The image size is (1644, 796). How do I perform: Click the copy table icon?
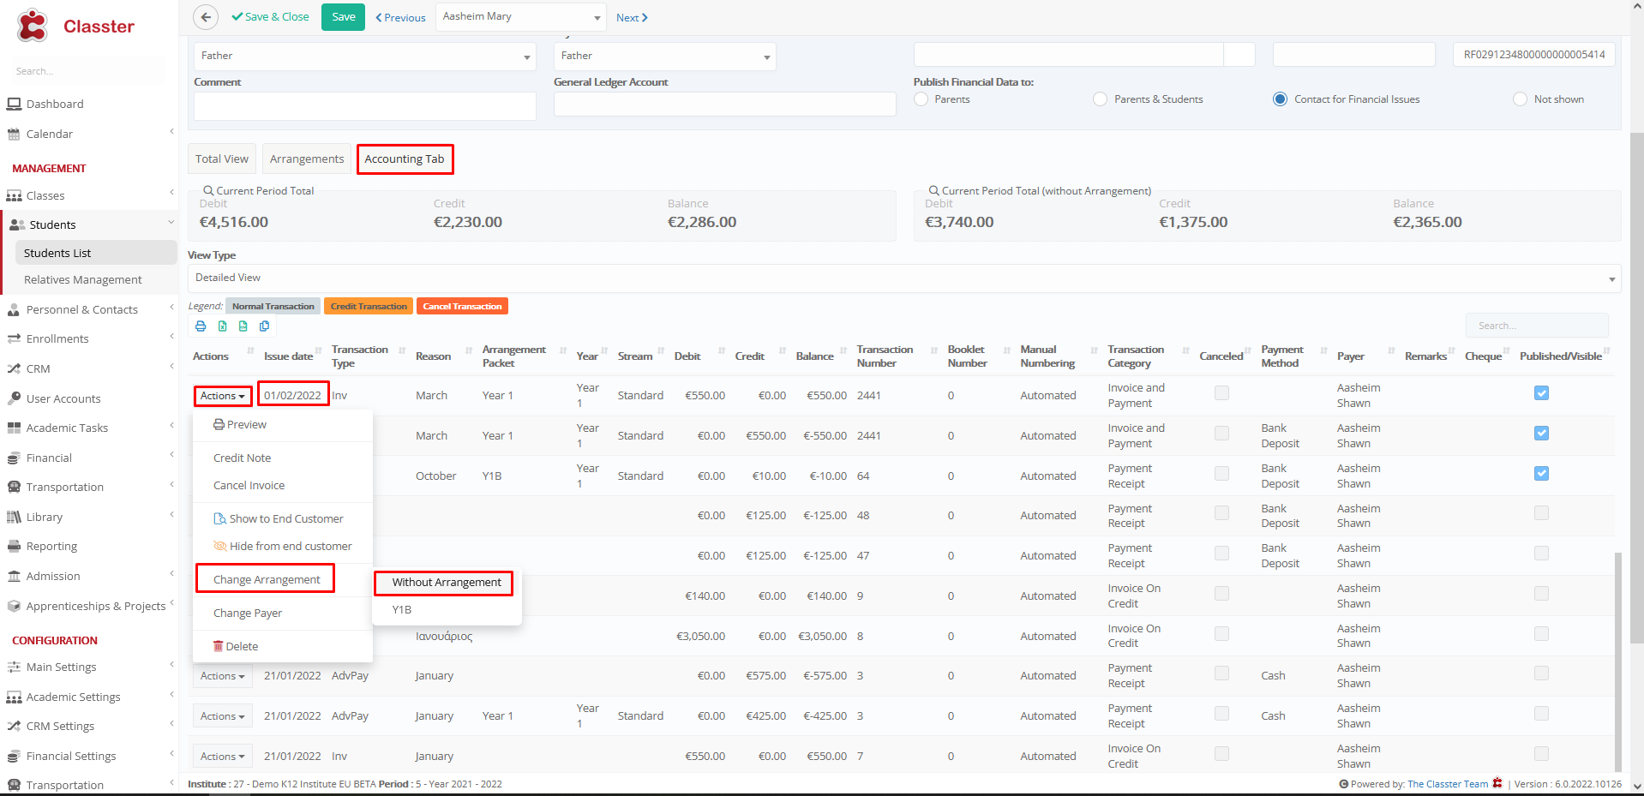[x=265, y=326]
